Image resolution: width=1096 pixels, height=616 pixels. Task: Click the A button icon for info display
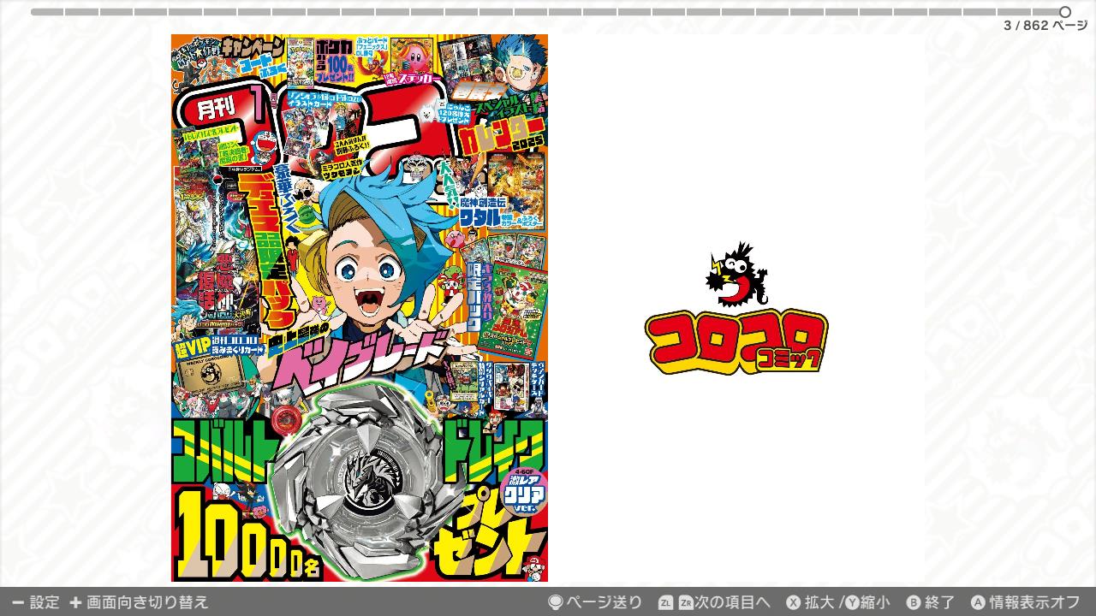click(978, 602)
